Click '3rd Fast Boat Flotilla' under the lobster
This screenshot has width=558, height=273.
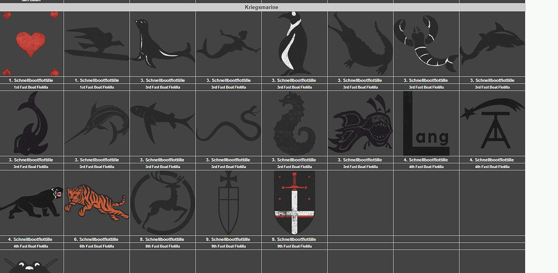pos(426,87)
